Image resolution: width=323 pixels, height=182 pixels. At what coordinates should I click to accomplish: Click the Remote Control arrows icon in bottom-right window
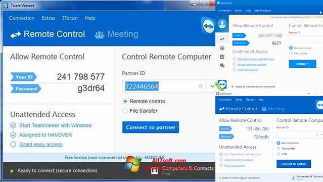222,109
